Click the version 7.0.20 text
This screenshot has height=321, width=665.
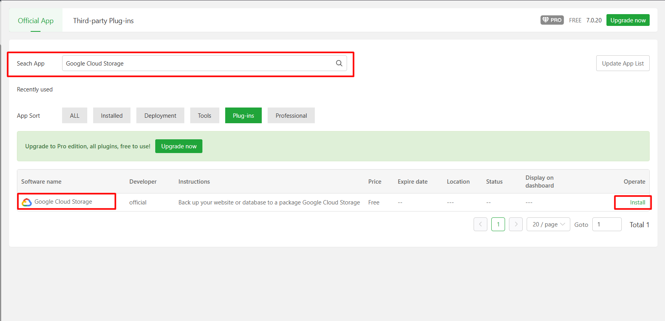point(594,20)
